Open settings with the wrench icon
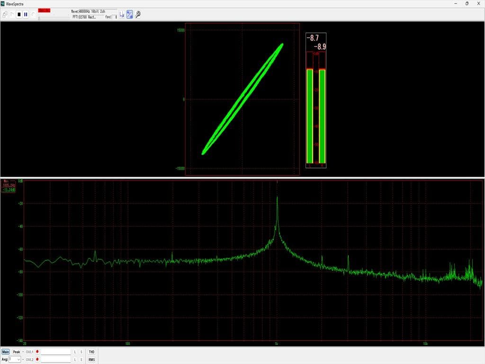485x364 pixels. tap(138, 14)
